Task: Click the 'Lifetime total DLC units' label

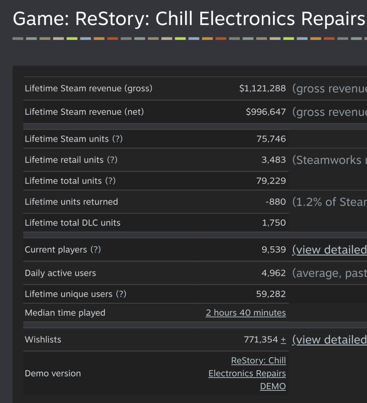Action: [73, 222]
